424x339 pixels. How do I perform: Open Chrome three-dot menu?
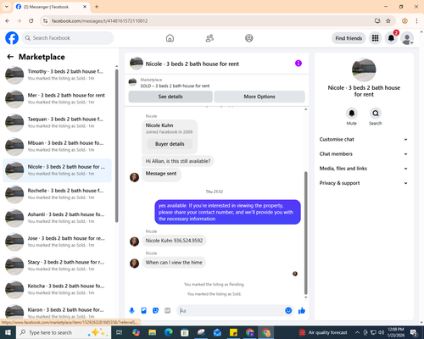(x=416, y=21)
